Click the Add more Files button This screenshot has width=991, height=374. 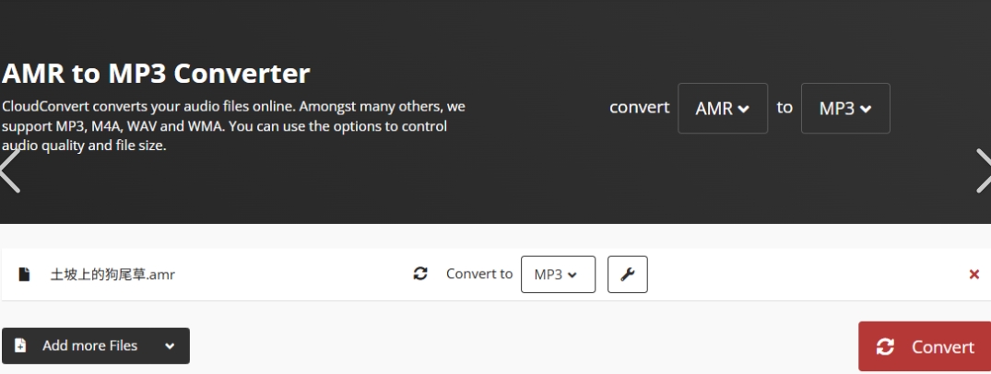pos(96,345)
